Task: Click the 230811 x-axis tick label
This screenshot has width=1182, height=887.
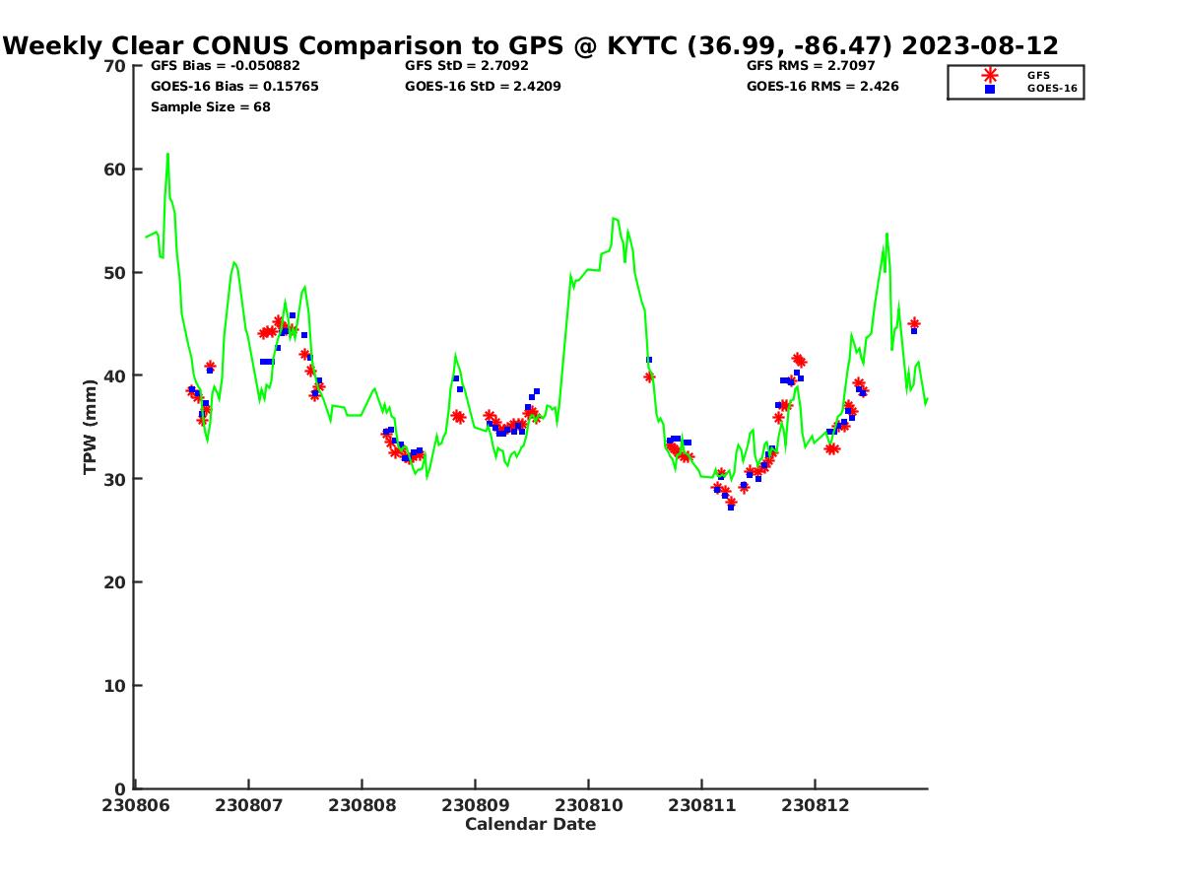Action: pyautogui.click(x=701, y=805)
